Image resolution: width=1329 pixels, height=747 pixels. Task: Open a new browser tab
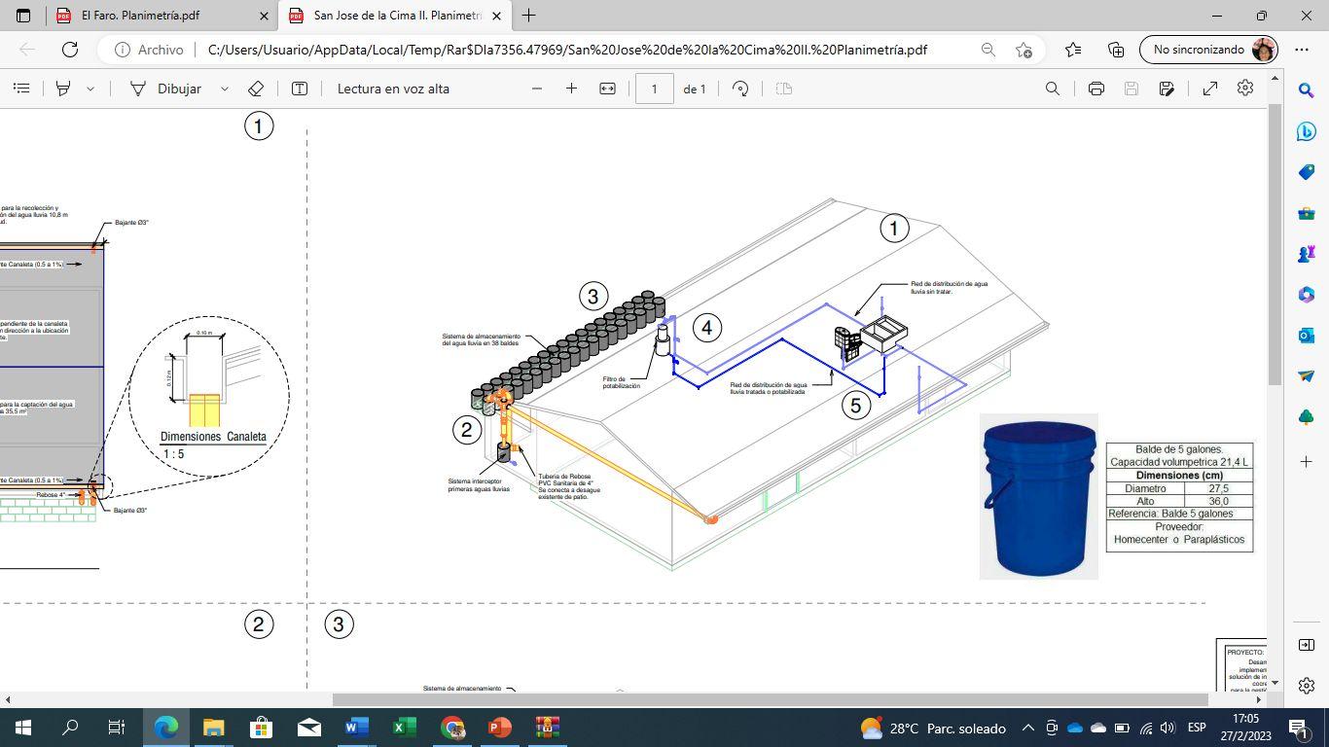tap(529, 16)
